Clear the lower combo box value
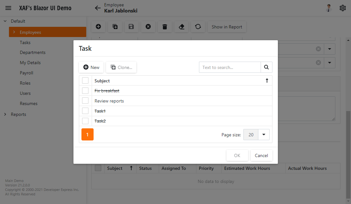The image size is (351, 204). [x=318, y=63]
